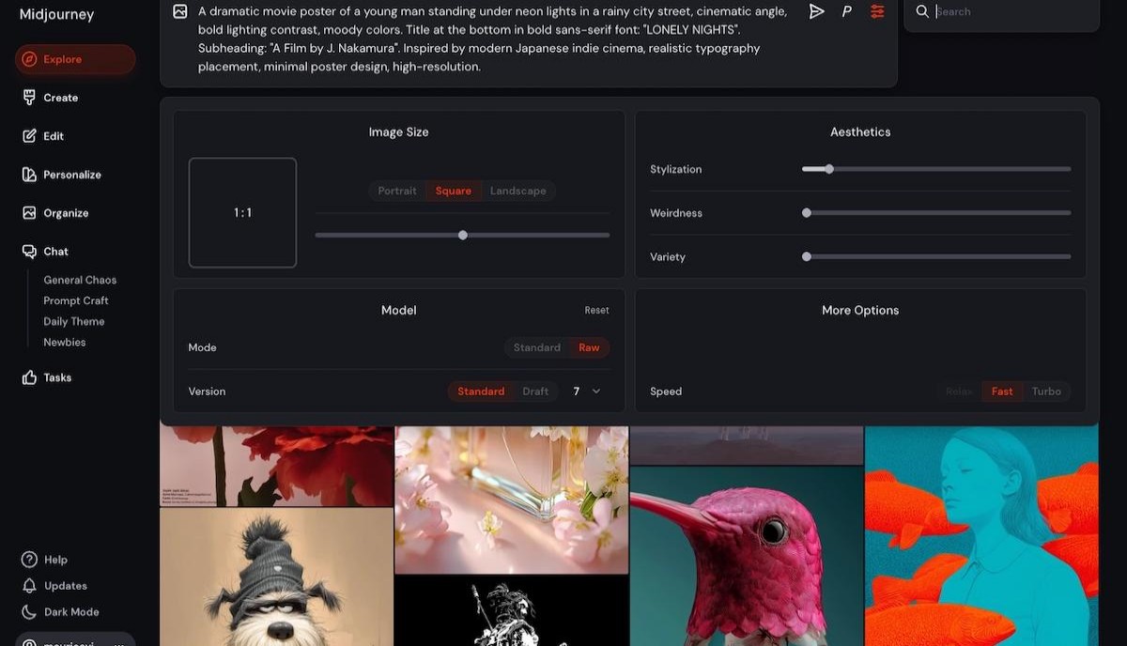Select the Explore icon in the sidebar
Viewport: 1127px width, 646px height.
[29, 59]
